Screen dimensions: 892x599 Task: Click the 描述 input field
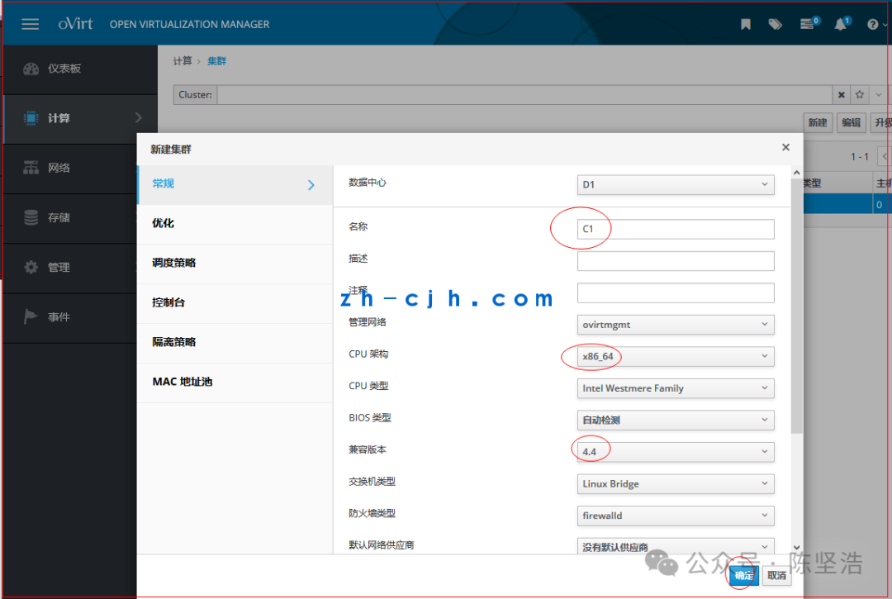click(676, 261)
